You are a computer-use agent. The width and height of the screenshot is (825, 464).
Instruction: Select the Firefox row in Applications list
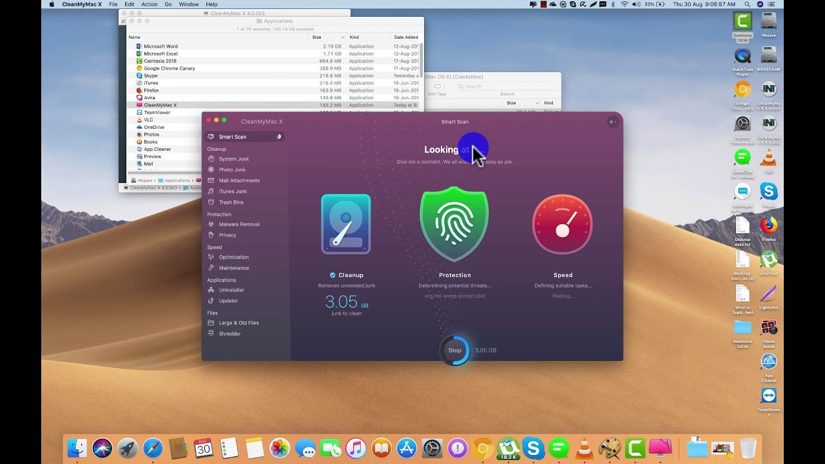click(x=273, y=90)
